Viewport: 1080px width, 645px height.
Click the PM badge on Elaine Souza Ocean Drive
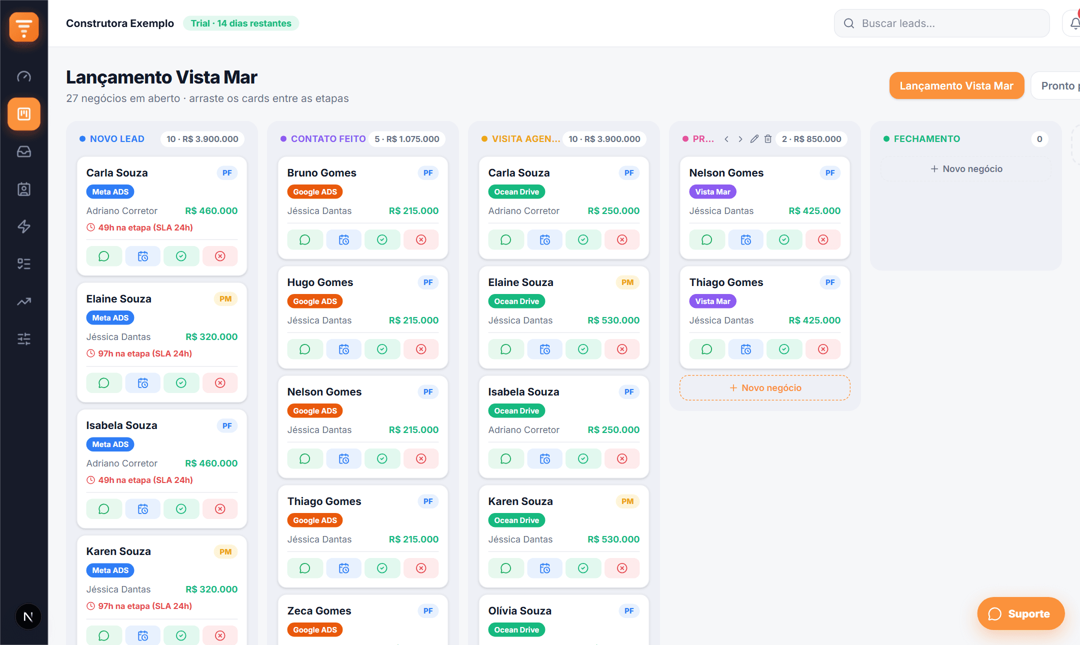click(x=627, y=282)
